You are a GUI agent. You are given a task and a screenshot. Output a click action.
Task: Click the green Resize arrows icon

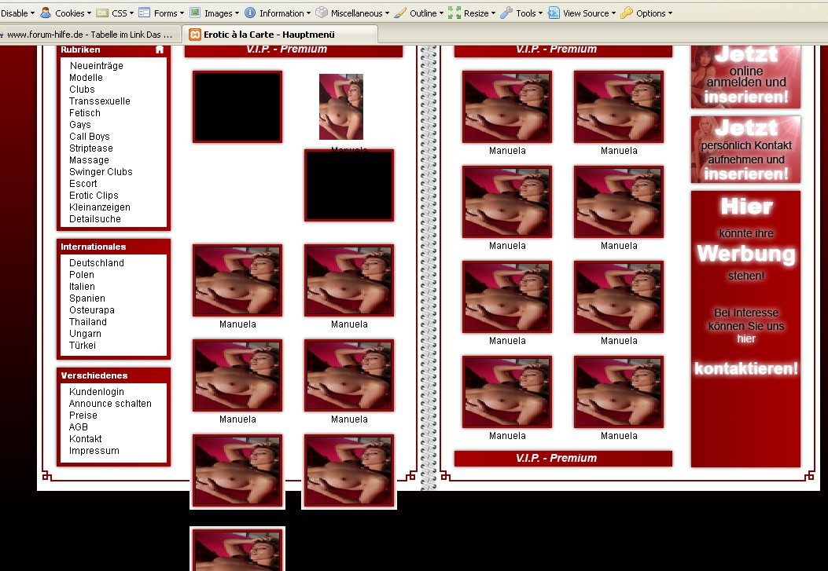click(454, 13)
